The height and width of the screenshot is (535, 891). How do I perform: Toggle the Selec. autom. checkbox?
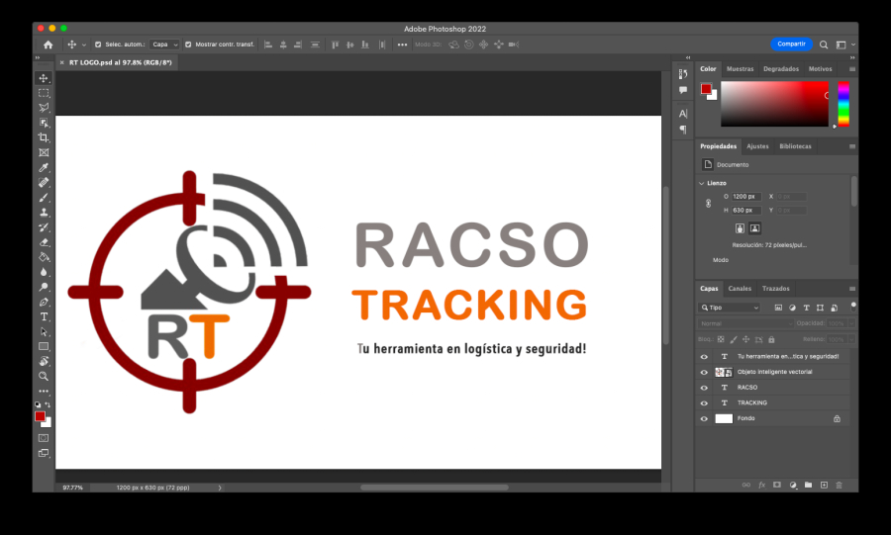pos(97,45)
